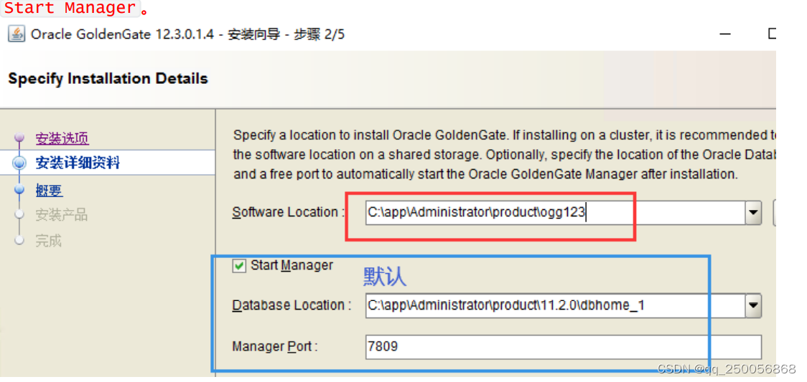Go to the 安装选项 step link
The width and height of the screenshot is (807, 382).
[62, 138]
